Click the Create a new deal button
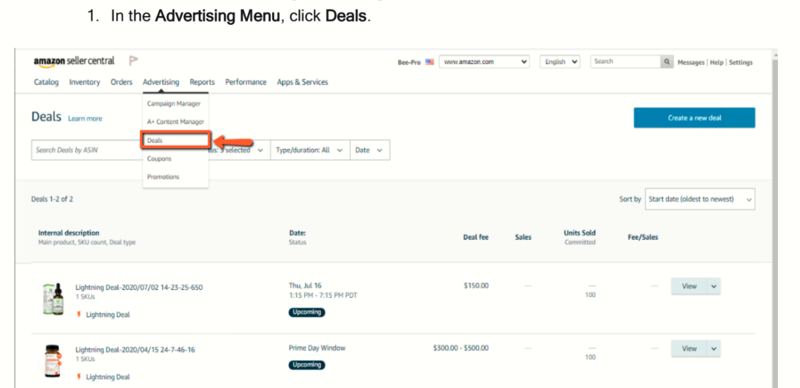This screenshot has width=800, height=388. point(694,118)
